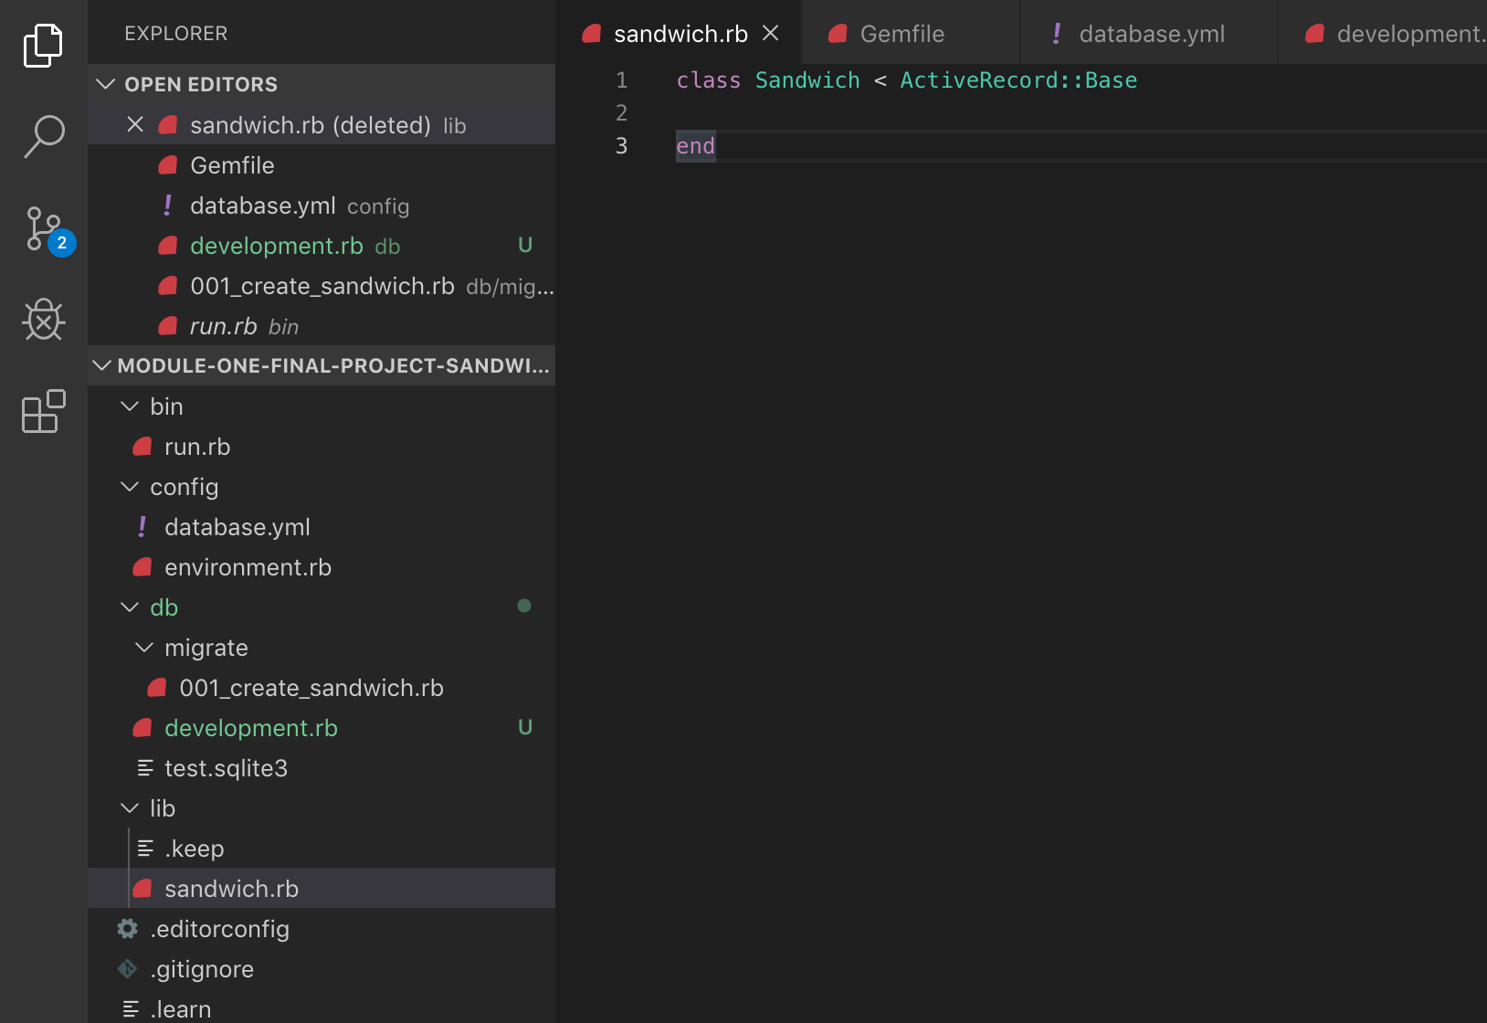Screen dimensions: 1487x1023
Task: Open test.sqlite3 in the db folder
Action: pos(226,768)
